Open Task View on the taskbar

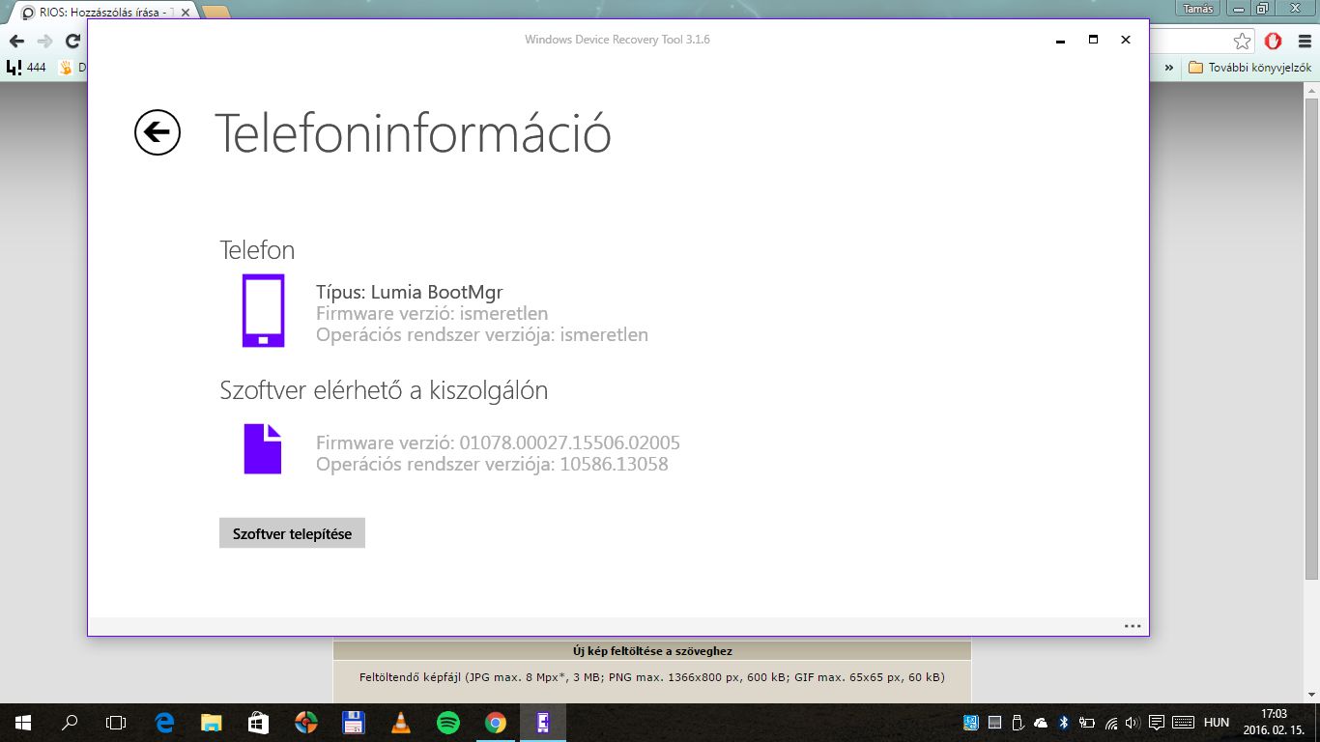click(x=116, y=723)
